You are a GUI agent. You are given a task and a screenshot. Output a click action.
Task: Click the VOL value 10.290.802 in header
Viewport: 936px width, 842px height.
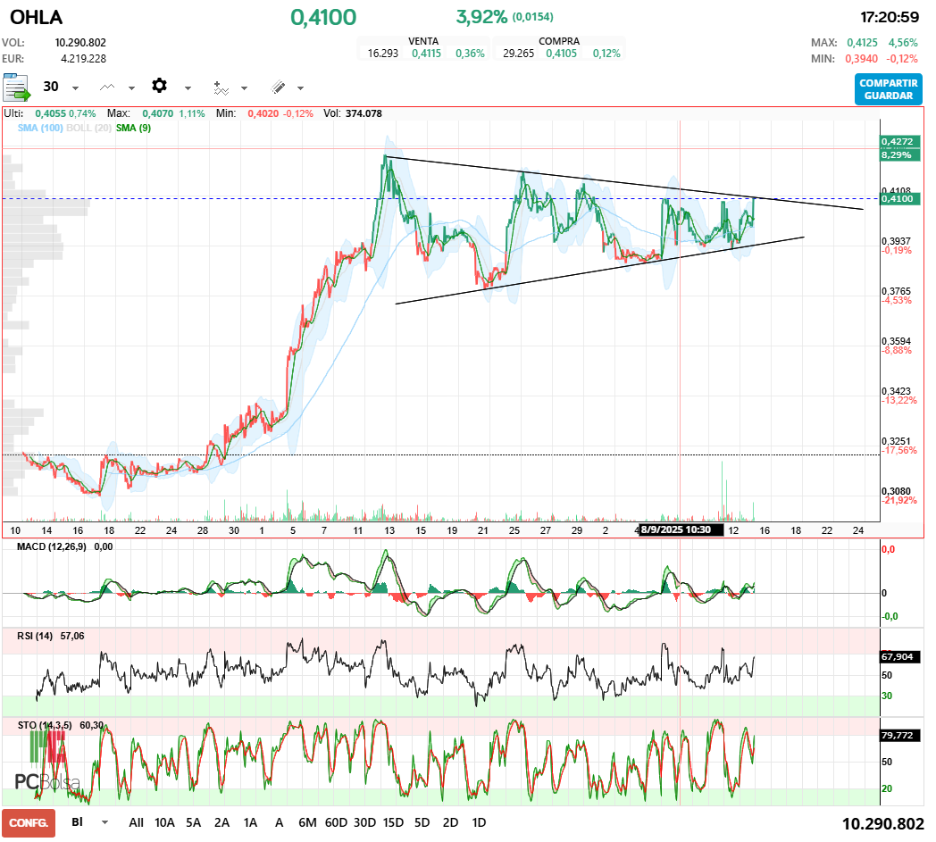click(80, 42)
